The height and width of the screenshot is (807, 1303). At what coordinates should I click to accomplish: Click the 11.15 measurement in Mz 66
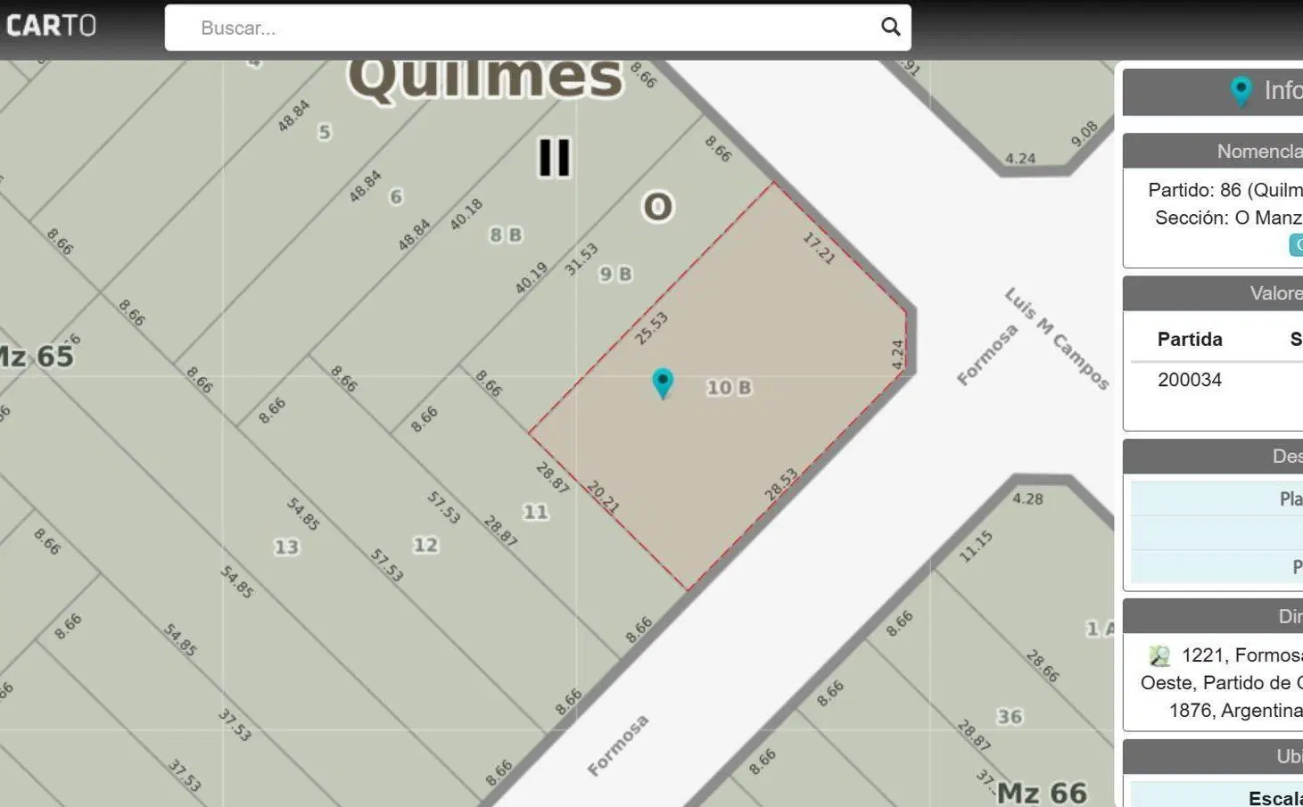click(x=976, y=547)
